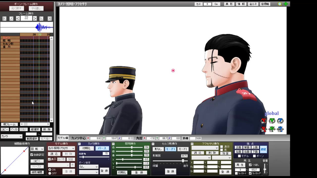Jump to the first frame
The height and width of the screenshot is (178, 317).
tap(4, 18)
